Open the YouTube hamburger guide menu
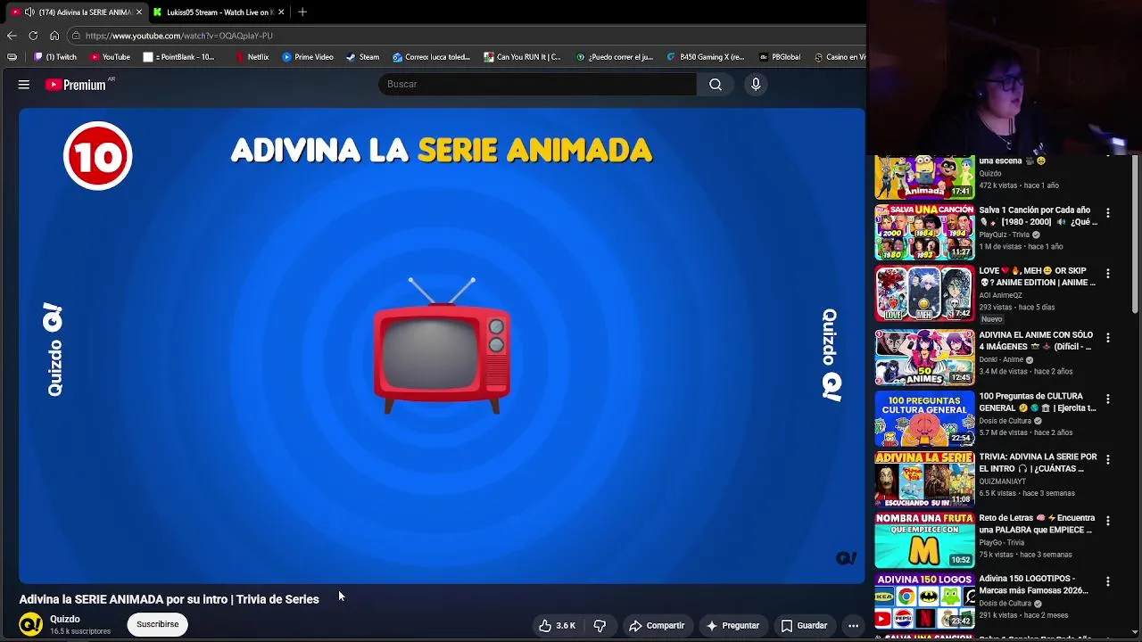Viewport: 1142px width, 642px height. [x=24, y=85]
